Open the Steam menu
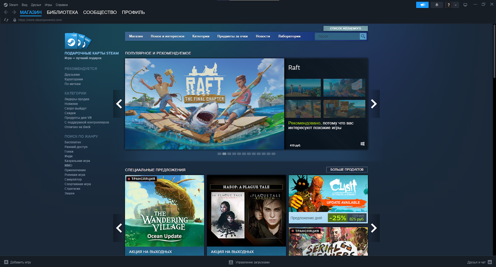This screenshot has height=267, width=496. pos(14,5)
